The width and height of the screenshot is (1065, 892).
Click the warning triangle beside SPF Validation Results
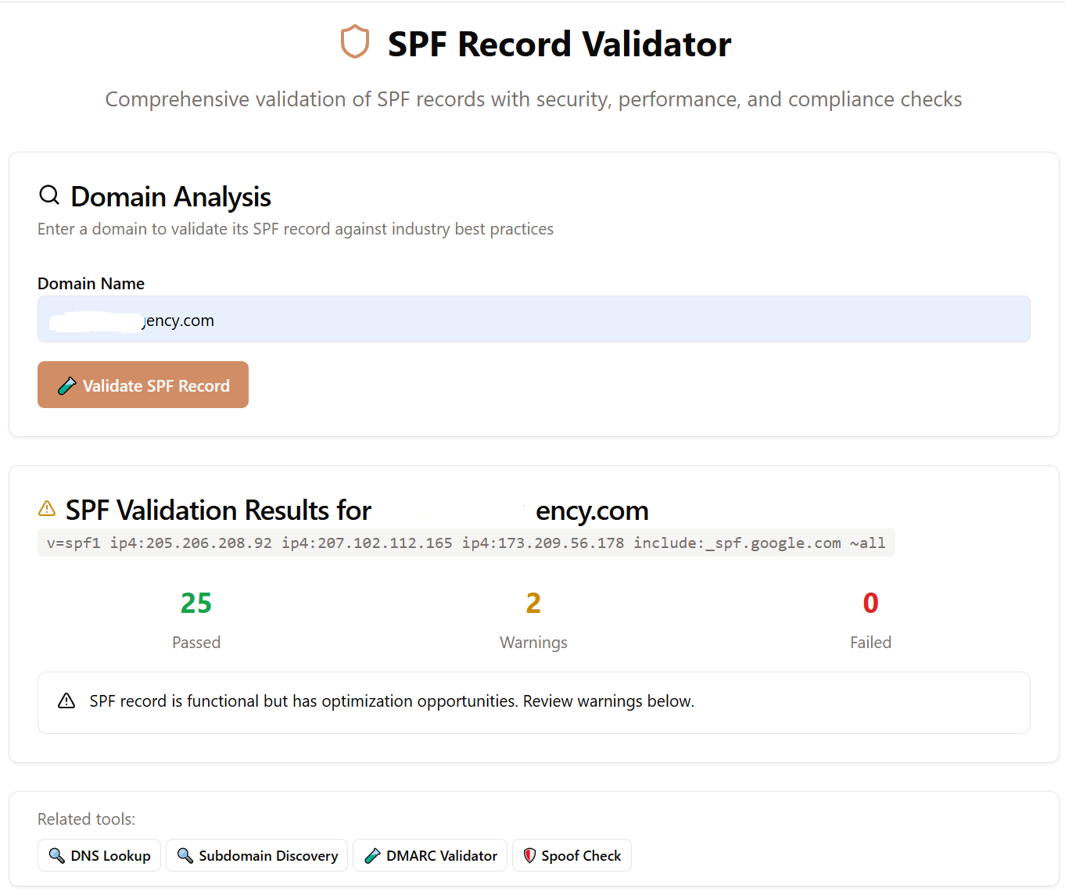[x=47, y=509]
